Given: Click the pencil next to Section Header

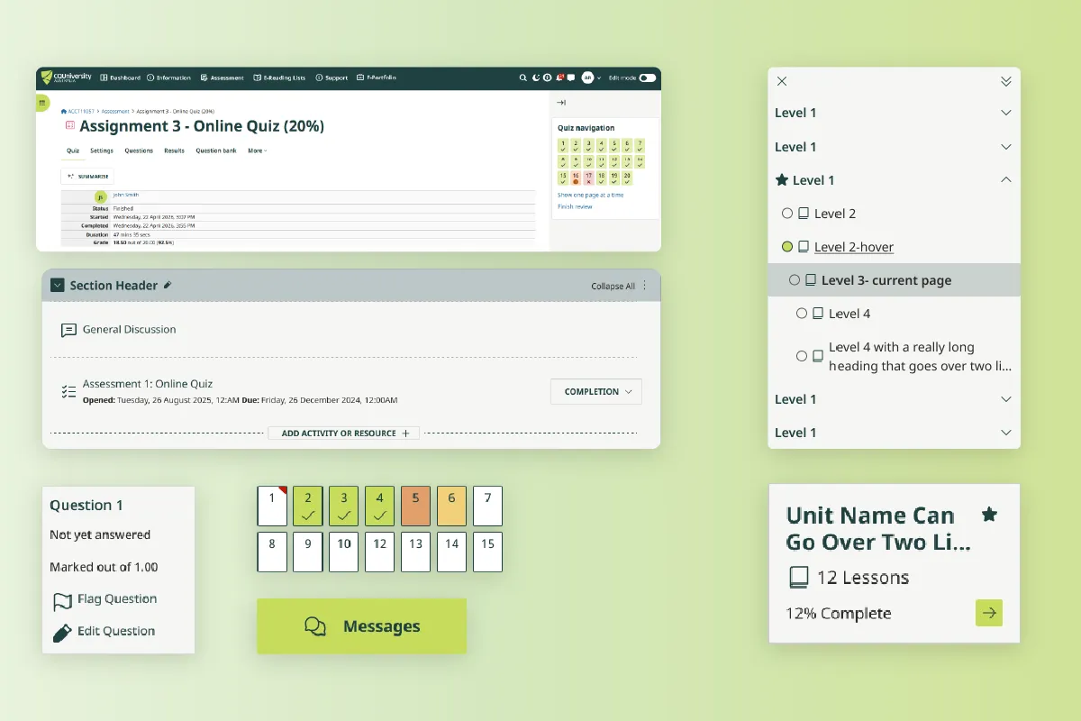Looking at the screenshot, I should pyautogui.click(x=168, y=285).
